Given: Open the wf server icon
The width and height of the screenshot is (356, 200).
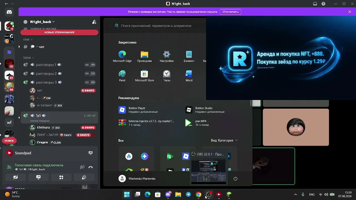Looking at the screenshot, I should pos(9,122).
